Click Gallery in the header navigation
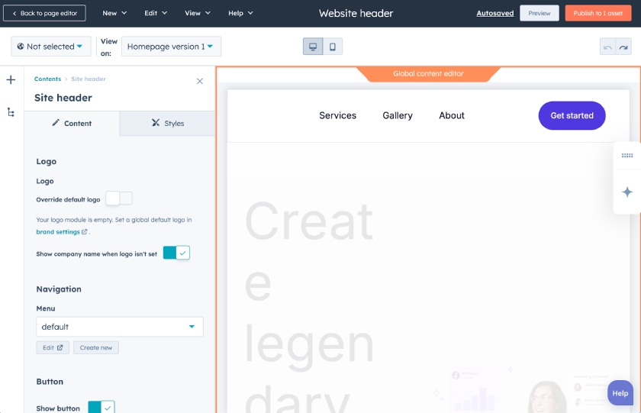641x413 pixels. click(x=398, y=116)
